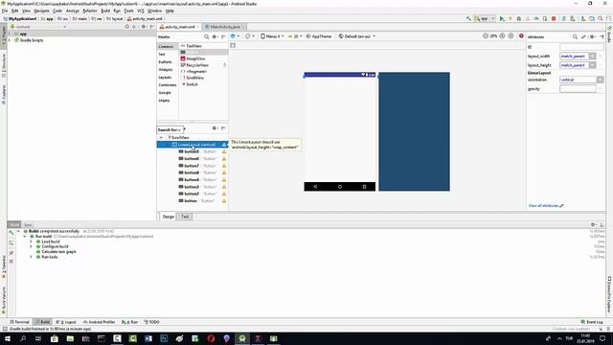Open the Logcat tool window tab
This screenshot has height=345, width=613.
pyautogui.click(x=66, y=322)
